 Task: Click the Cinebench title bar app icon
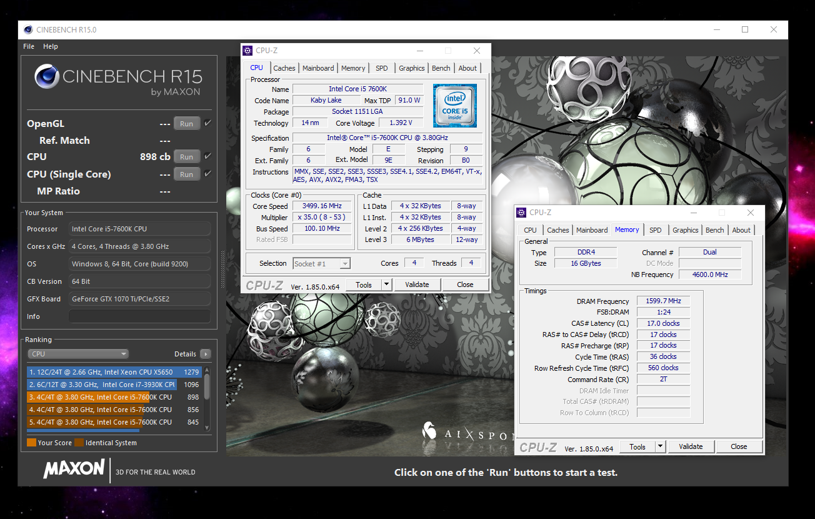(27, 29)
